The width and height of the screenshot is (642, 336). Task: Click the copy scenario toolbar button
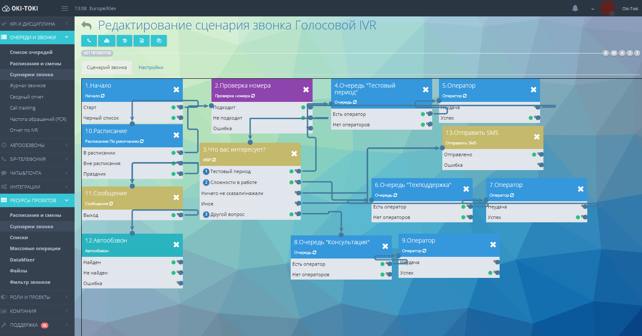point(159,40)
